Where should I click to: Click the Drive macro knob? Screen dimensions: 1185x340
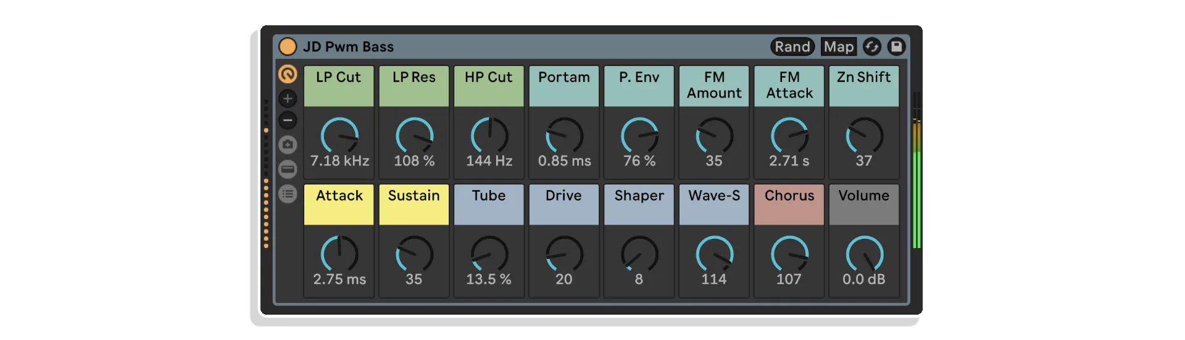tap(564, 254)
